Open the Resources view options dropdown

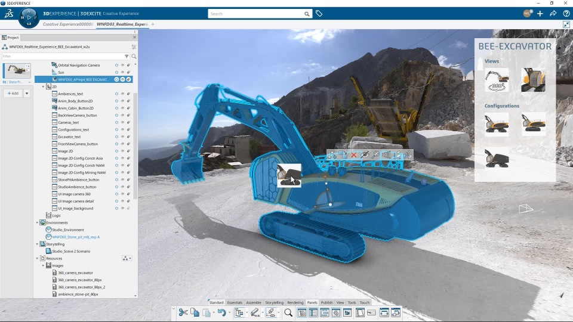click(127, 258)
